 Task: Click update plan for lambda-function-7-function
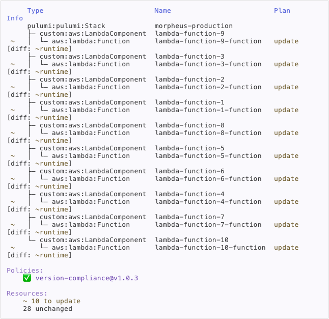point(286,225)
